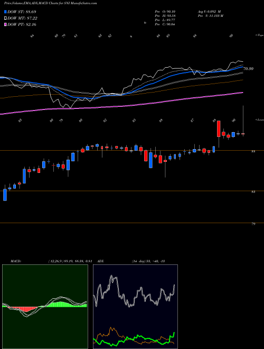
Task: Click the DOW PT: 82.16 legend label
Action: (22, 24)
